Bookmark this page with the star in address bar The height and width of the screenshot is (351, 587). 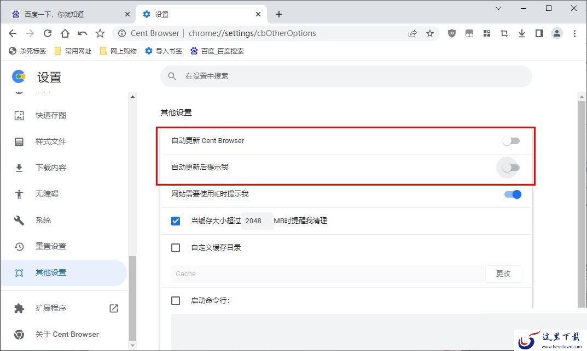pyautogui.click(x=430, y=33)
